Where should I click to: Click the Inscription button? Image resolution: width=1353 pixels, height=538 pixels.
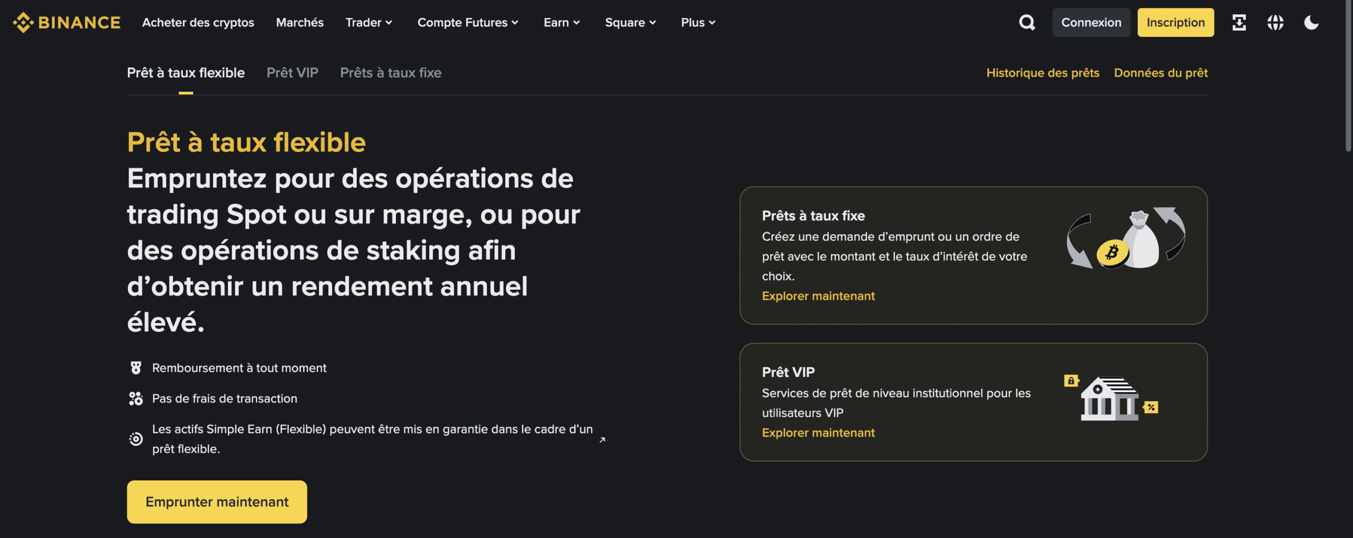(x=1175, y=23)
